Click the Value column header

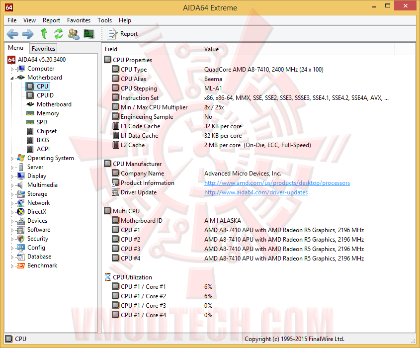(298, 49)
